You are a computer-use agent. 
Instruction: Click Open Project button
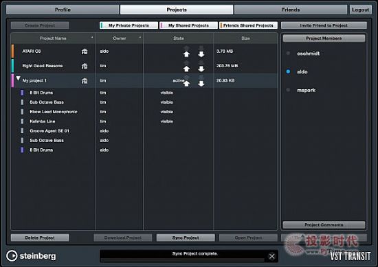pos(248,237)
